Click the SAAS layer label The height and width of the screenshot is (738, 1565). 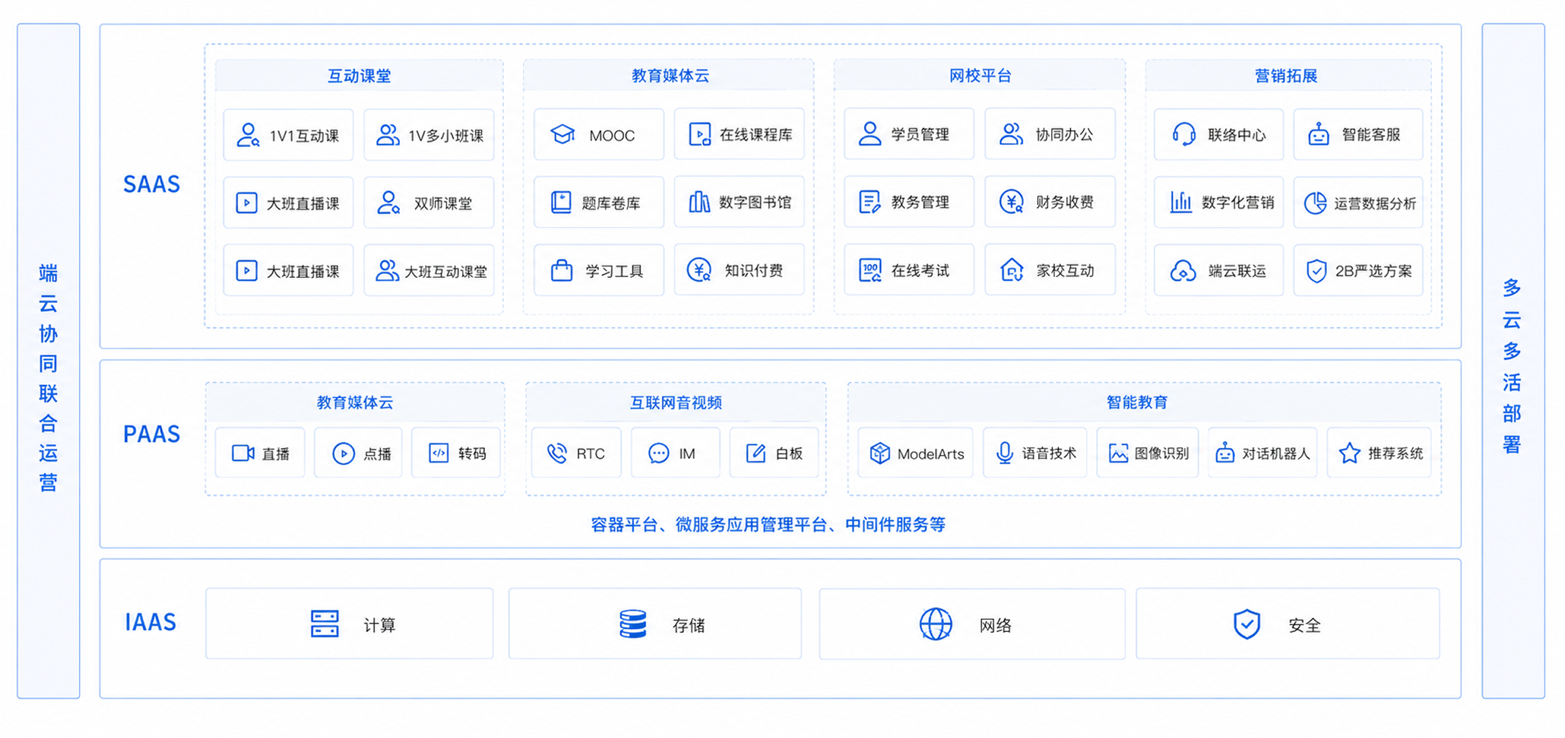click(152, 184)
